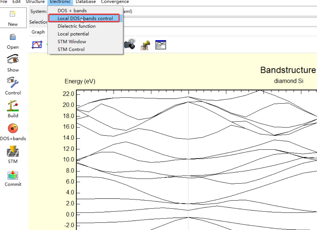The width and height of the screenshot is (317, 230).
Task: Open the Database menu
Action: click(x=86, y=2)
